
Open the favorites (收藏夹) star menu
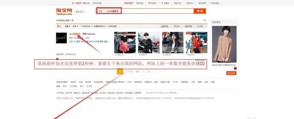coord(166,3)
